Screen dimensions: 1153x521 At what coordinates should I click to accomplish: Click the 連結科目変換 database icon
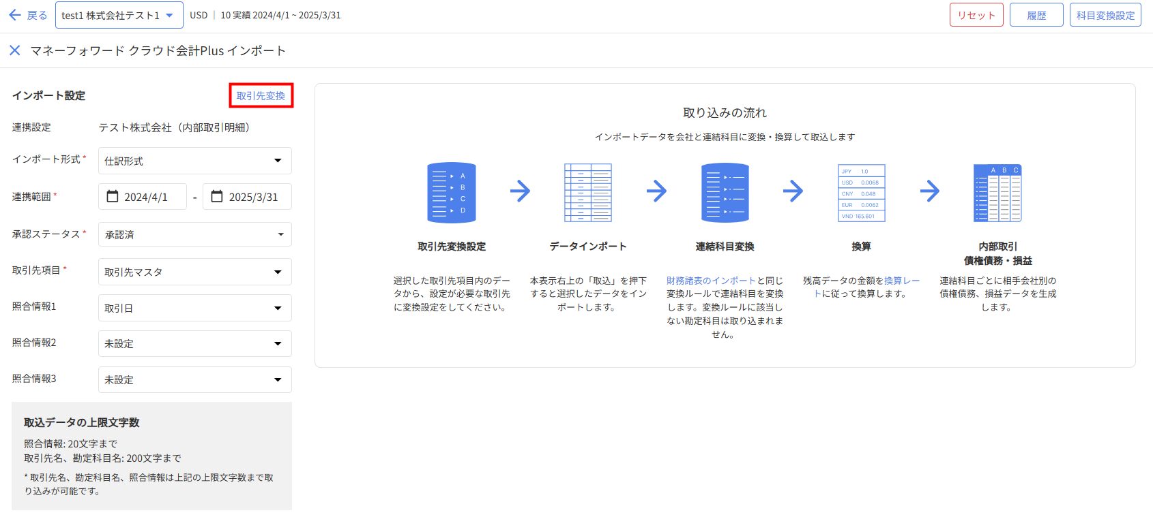[725, 193]
